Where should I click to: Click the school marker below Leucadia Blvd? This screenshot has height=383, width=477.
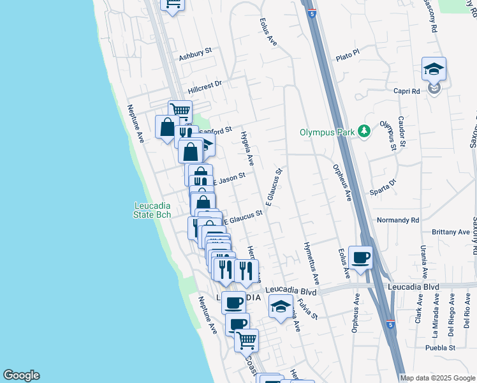(x=281, y=308)
